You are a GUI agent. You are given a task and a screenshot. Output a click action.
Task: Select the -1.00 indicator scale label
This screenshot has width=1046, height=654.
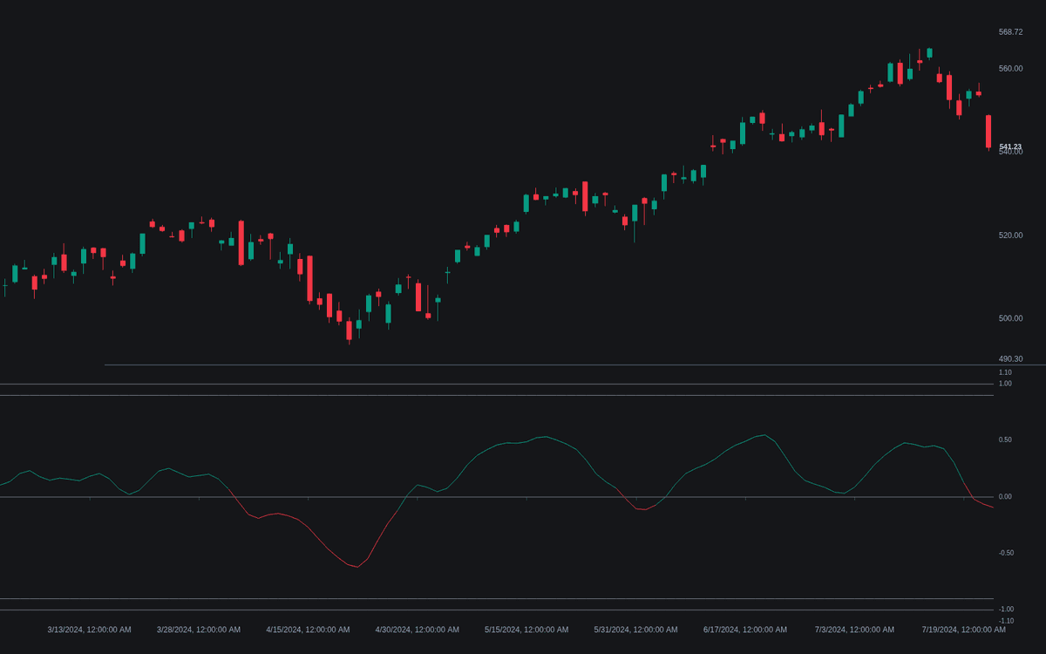click(1005, 610)
